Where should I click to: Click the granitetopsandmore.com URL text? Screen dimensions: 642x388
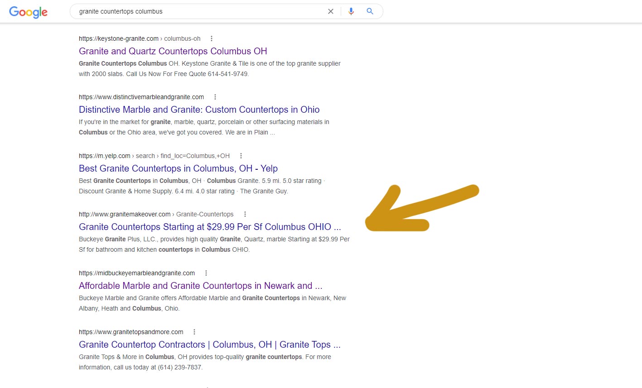[131, 332]
